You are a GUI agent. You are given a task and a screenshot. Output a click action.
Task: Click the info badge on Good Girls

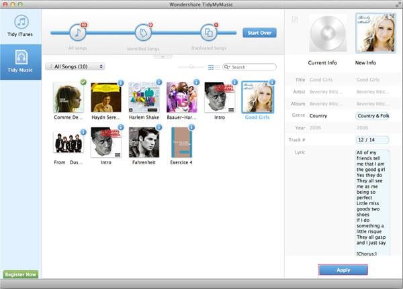point(272,82)
